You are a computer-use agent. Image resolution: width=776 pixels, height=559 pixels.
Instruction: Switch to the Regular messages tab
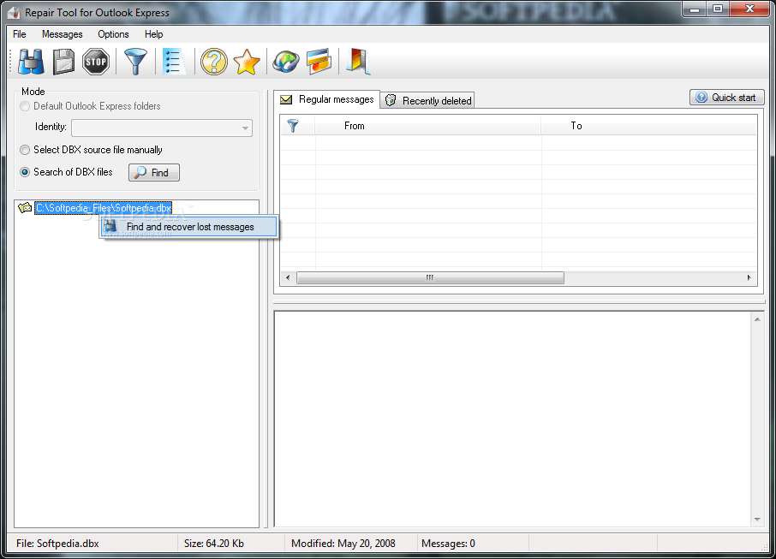click(x=326, y=99)
